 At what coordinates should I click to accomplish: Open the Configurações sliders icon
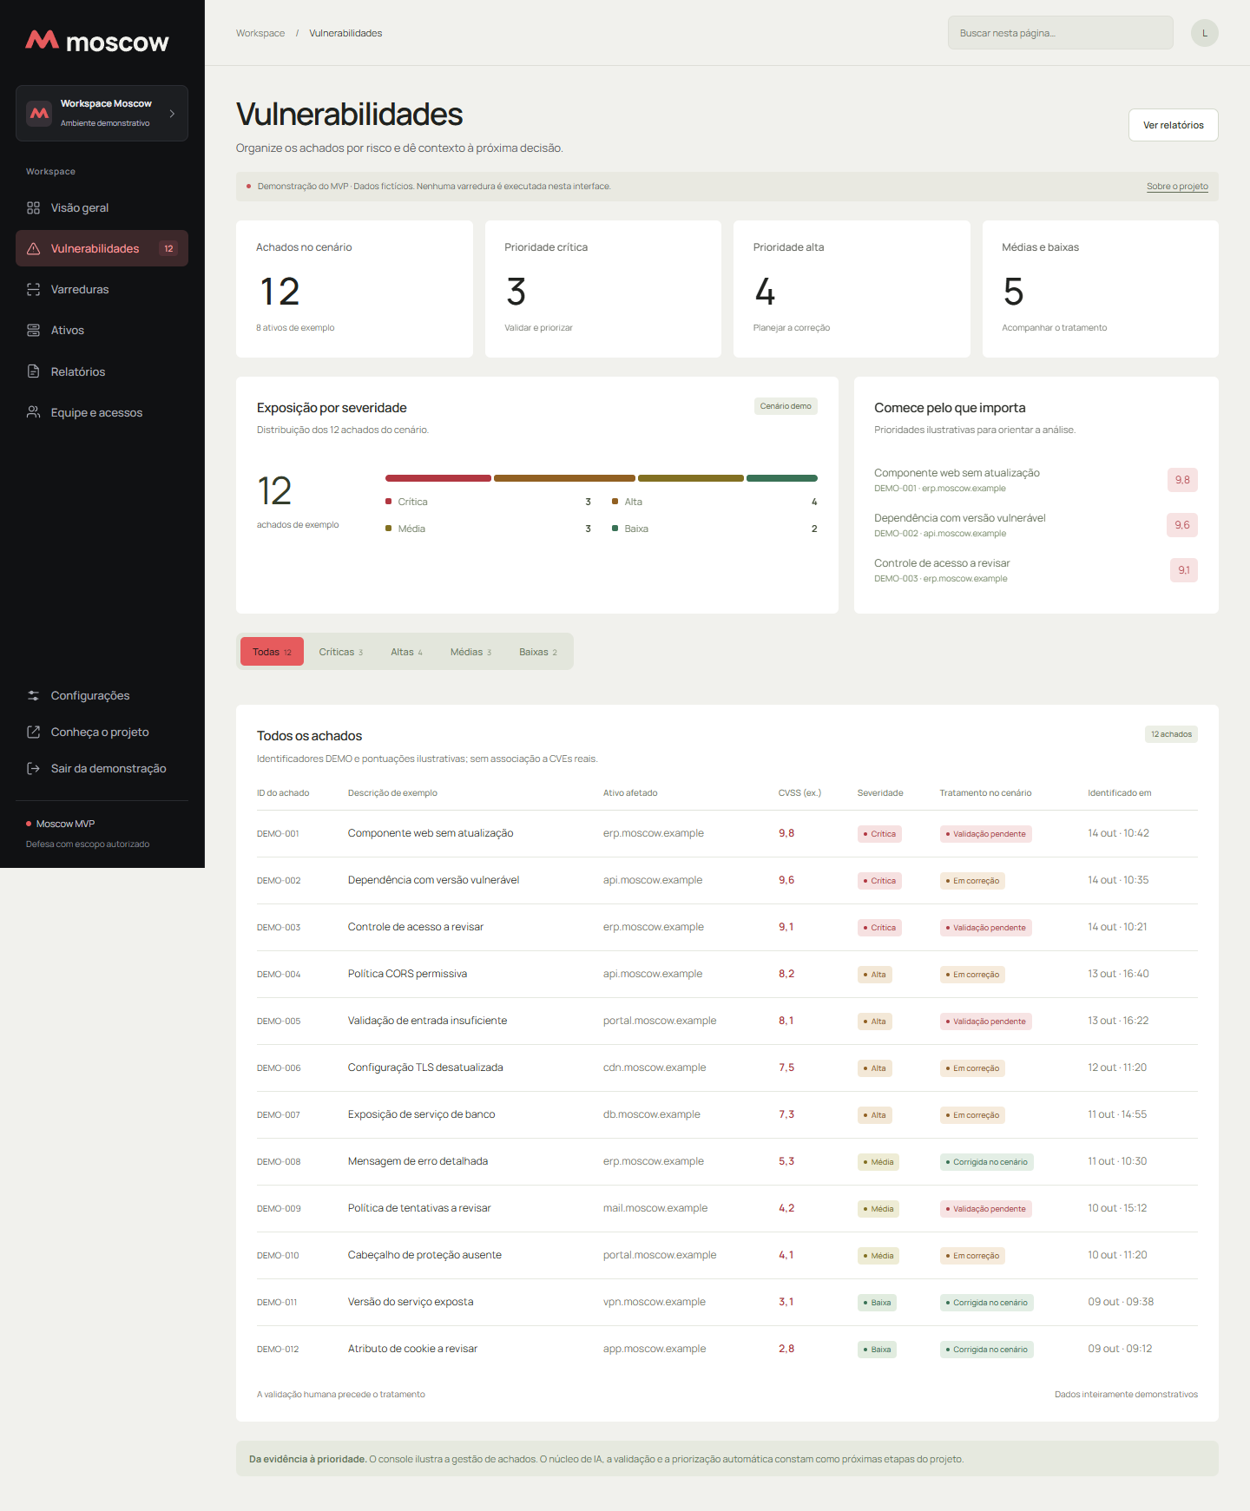[33, 695]
